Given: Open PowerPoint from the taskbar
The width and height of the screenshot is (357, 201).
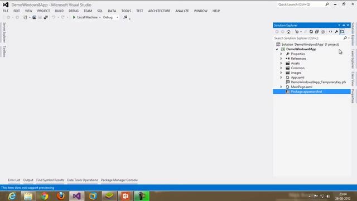Looking at the screenshot, I should coord(125,196).
